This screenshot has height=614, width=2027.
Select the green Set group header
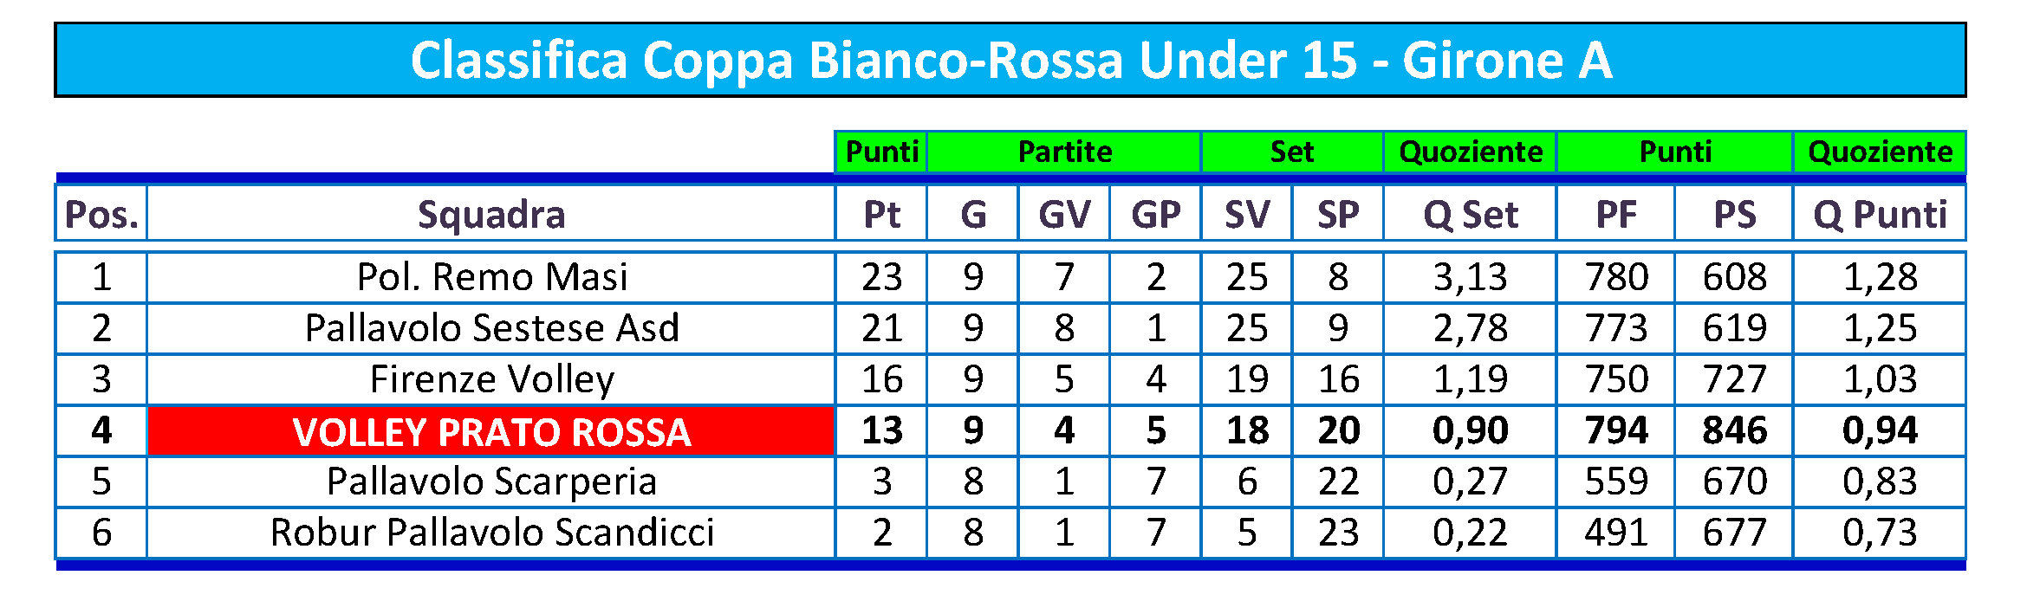click(1292, 152)
